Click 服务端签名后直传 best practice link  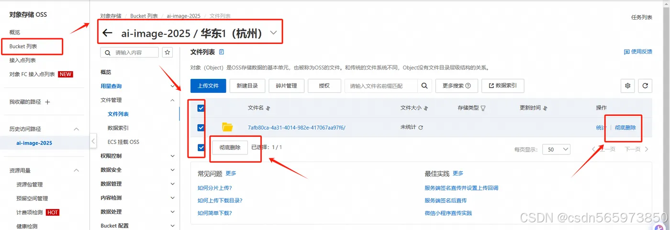[x=446, y=200]
